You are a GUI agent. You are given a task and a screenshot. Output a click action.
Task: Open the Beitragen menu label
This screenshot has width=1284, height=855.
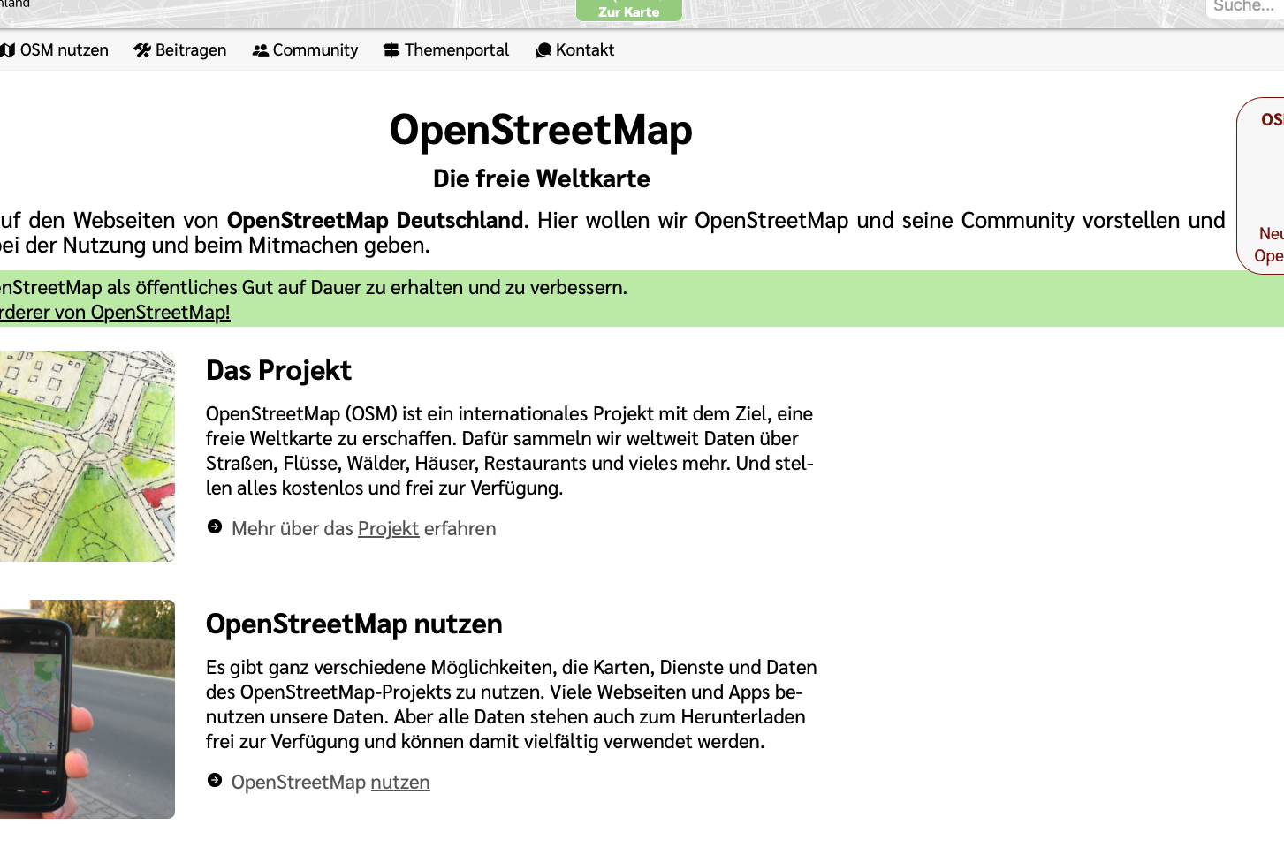click(x=191, y=50)
